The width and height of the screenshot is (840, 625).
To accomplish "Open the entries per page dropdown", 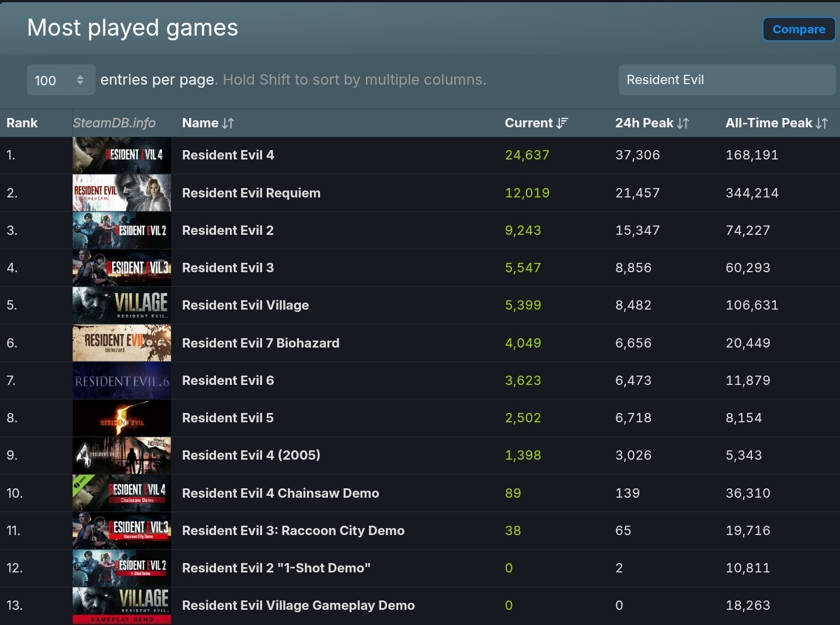I will (61, 80).
